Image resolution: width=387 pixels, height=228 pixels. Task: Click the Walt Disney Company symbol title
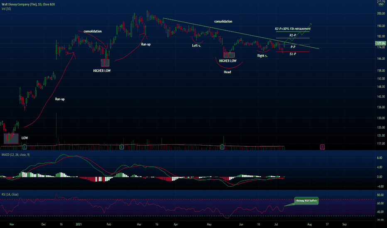(28, 4)
